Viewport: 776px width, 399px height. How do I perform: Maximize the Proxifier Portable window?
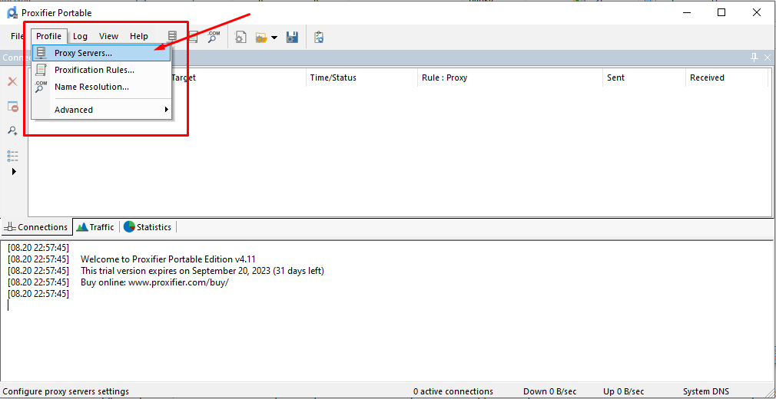721,13
